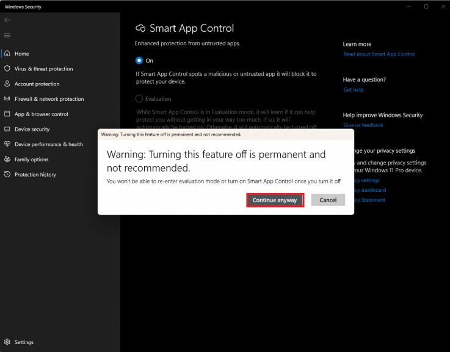The image size is (450, 352).
Task: Close the Windows Security window
Action: pyautogui.click(x=443, y=6)
